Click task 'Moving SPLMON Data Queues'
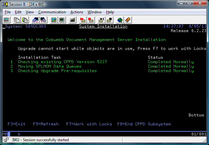This screenshot has width=209, height=145. click(50, 66)
